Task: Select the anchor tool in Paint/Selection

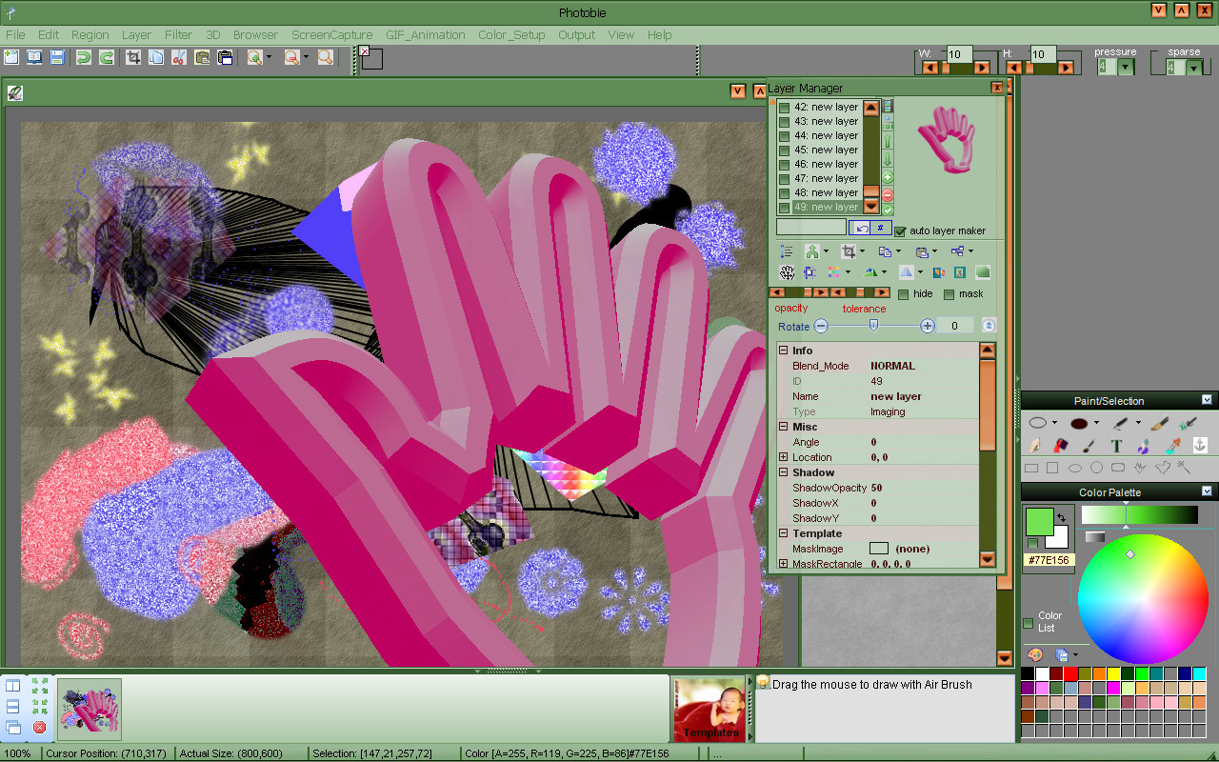Action: pyautogui.click(x=1200, y=446)
